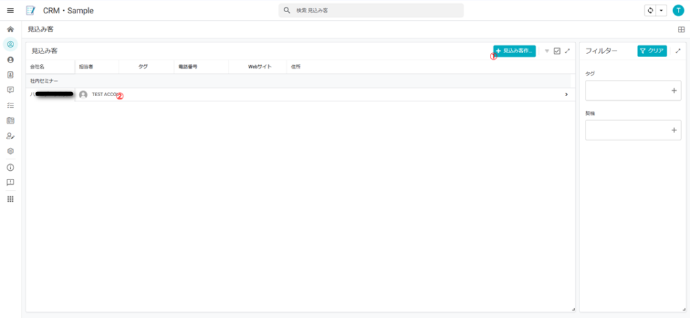Open the settings gear in sidebar
Image resolution: width=690 pixels, height=318 pixels.
[10, 151]
